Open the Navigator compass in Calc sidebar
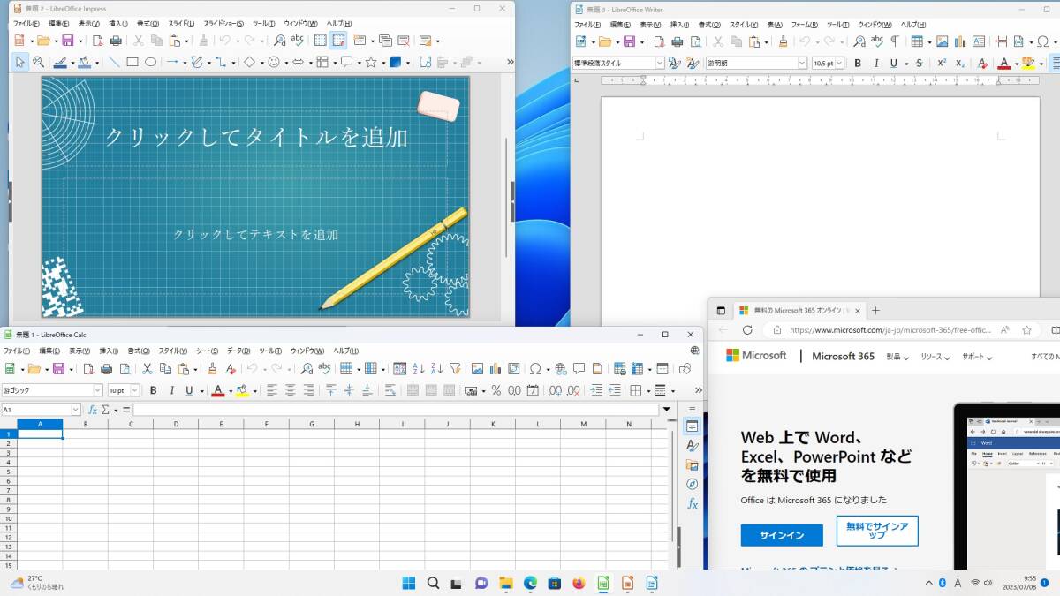This screenshot has width=1060, height=596. tap(693, 484)
